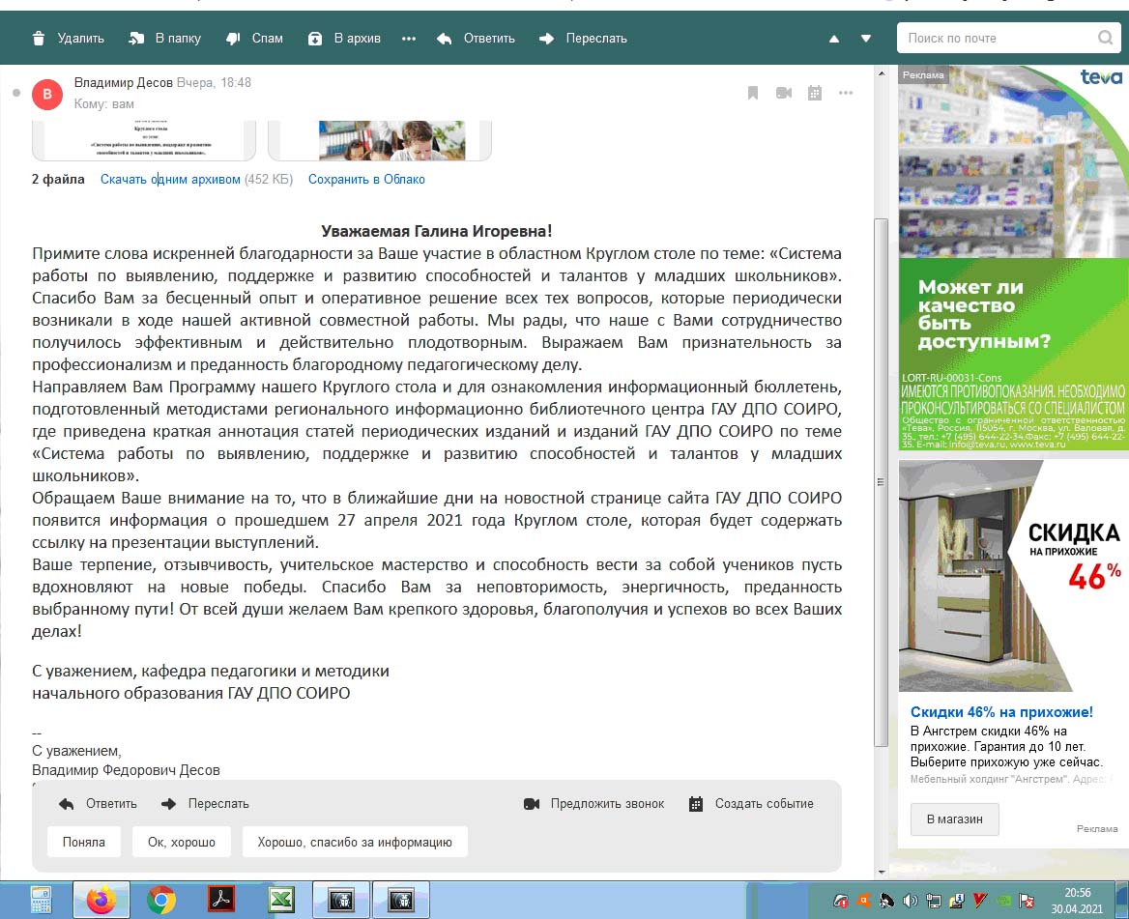Open Google Chrome from the taskbar
This screenshot has height=919, width=1129.
point(161,900)
